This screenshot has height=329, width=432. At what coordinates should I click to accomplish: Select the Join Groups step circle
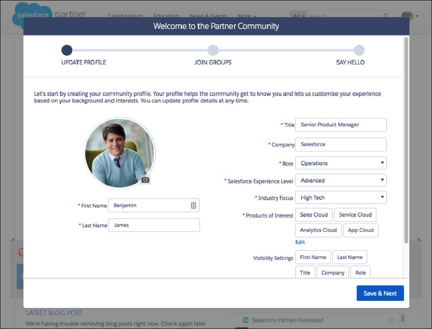click(x=213, y=50)
